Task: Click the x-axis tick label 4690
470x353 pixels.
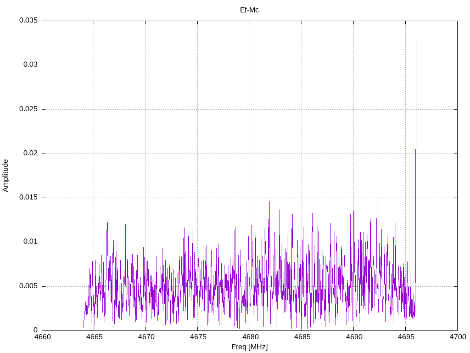Action: pos(354,337)
